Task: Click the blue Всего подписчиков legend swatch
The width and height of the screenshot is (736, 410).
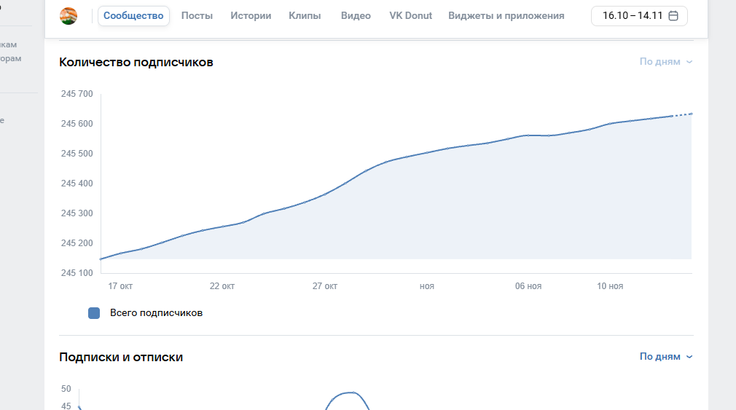Action: coord(94,313)
